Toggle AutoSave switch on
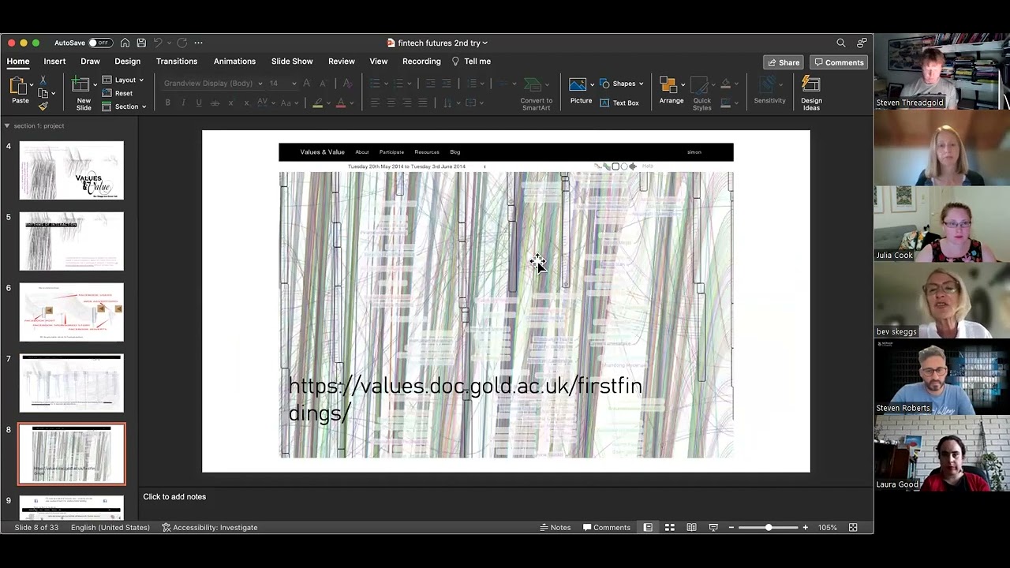This screenshot has width=1010, height=568. coord(99,43)
